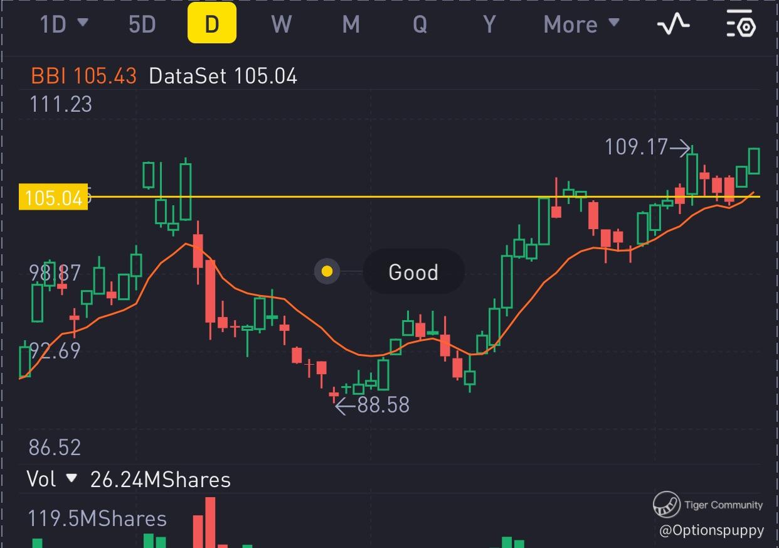Switch to the M monthly tab
The image size is (779, 548).
[x=351, y=24]
